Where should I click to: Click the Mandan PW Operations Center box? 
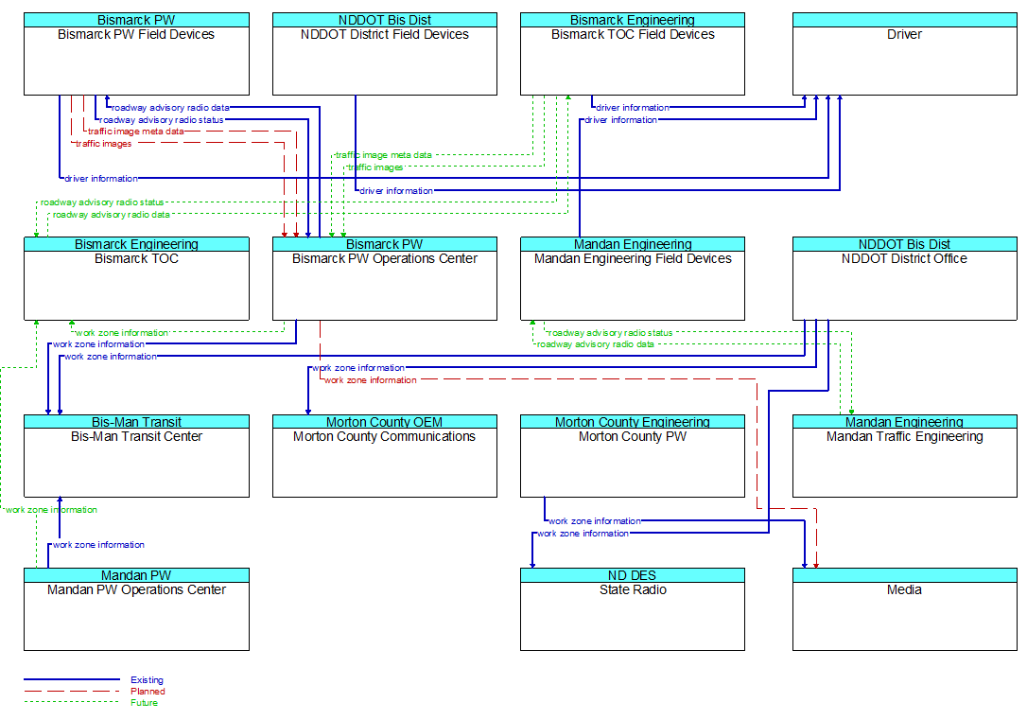tap(136, 609)
